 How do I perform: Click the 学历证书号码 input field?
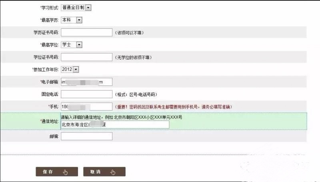(x=86, y=32)
